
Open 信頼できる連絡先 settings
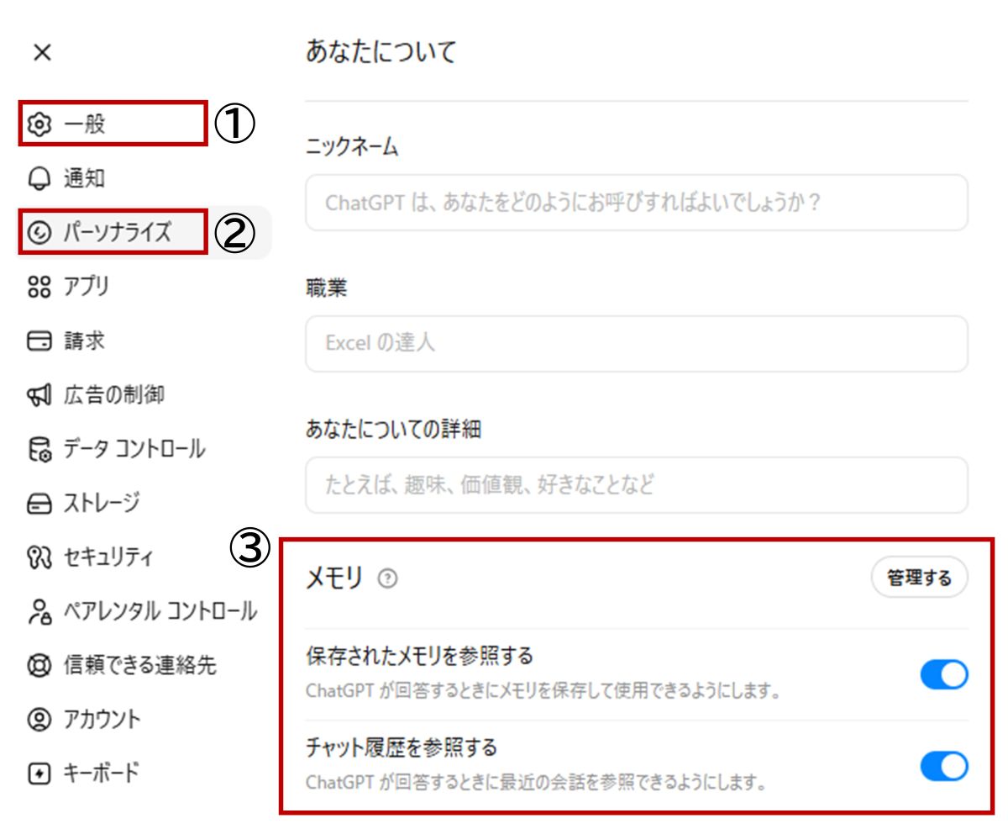[x=144, y=666]
